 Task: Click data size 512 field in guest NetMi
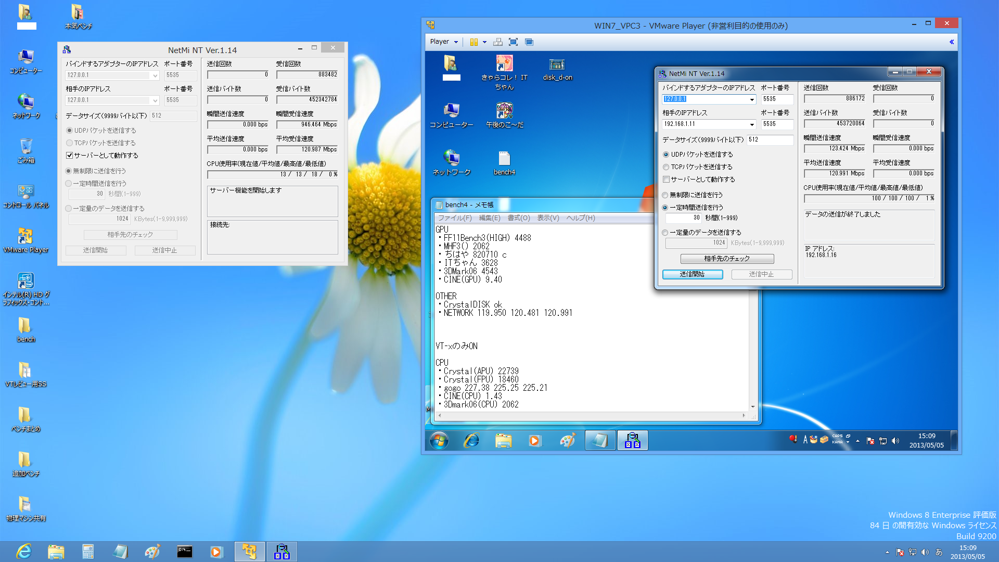770,140
